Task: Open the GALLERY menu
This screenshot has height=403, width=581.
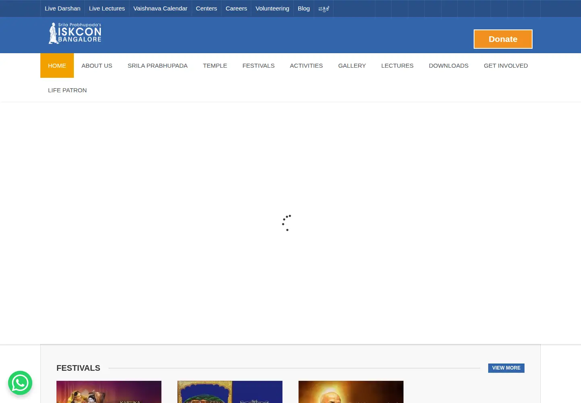Action: point(352,66)
